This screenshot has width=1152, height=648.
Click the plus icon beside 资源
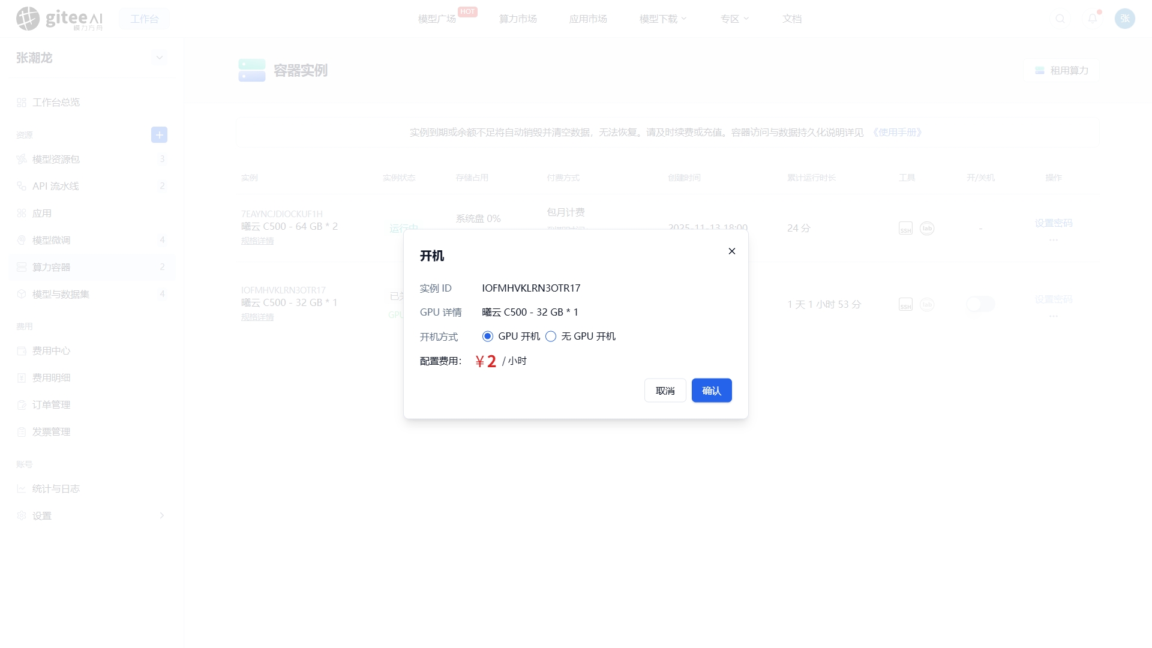click(159, 135)
